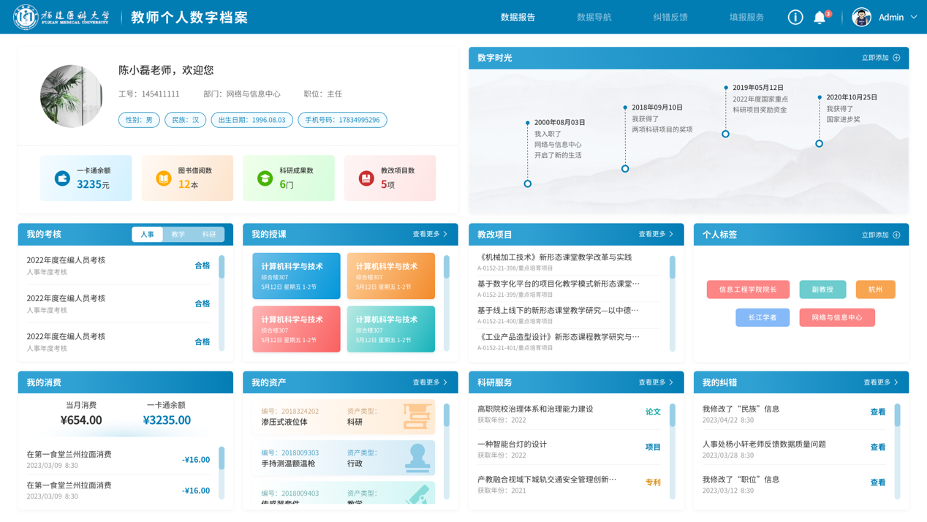Switch 我的考核 to 科研 segment
The width and height of the screenshot is (927, 522).
click(209, 235)
